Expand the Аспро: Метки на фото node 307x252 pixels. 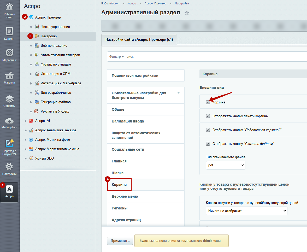click(x=26, y=140)
